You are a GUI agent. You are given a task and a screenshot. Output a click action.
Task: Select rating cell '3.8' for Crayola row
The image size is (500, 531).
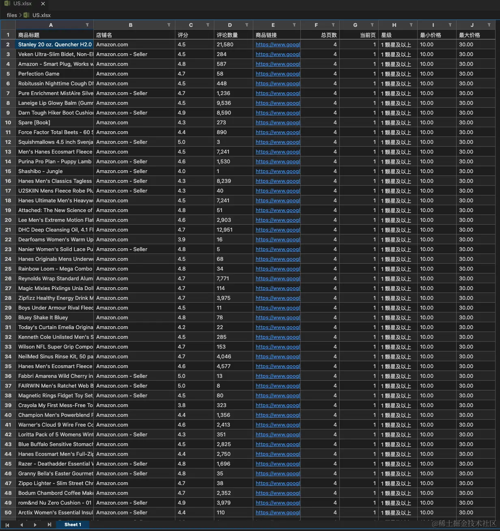click(x=194, y=405)
